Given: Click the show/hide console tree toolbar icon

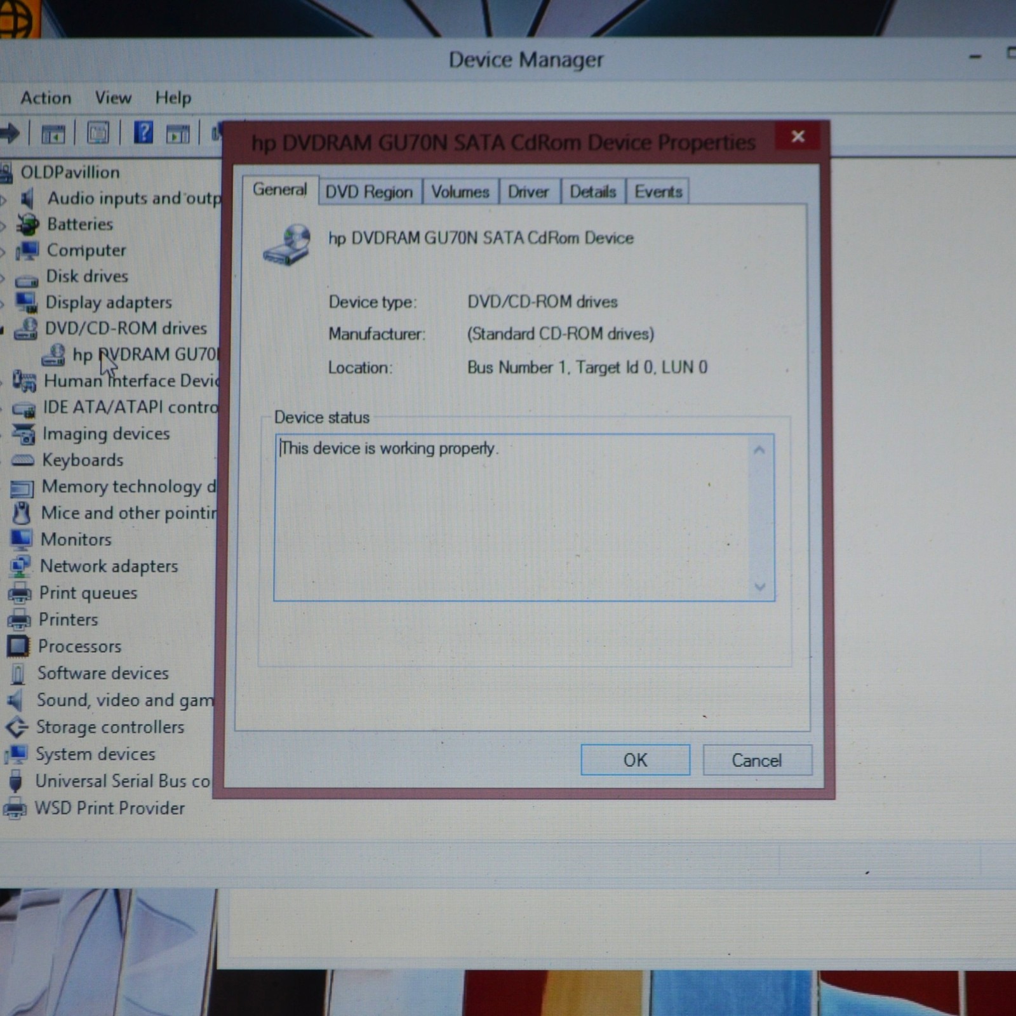Looking at the screenshot, I should coord(53,133).
